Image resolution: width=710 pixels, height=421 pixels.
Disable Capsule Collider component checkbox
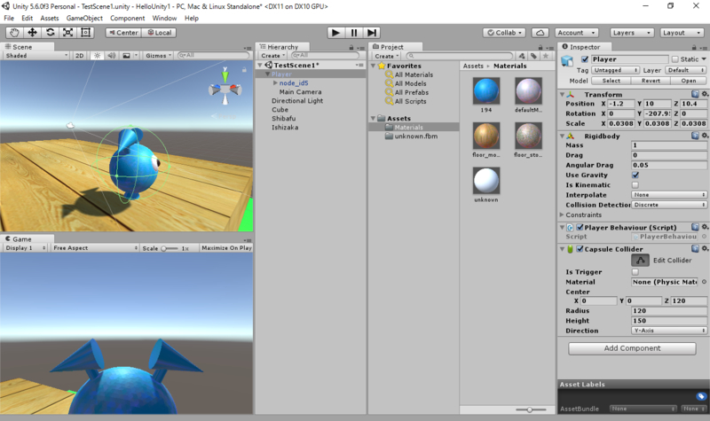click(x=580, y=249)
